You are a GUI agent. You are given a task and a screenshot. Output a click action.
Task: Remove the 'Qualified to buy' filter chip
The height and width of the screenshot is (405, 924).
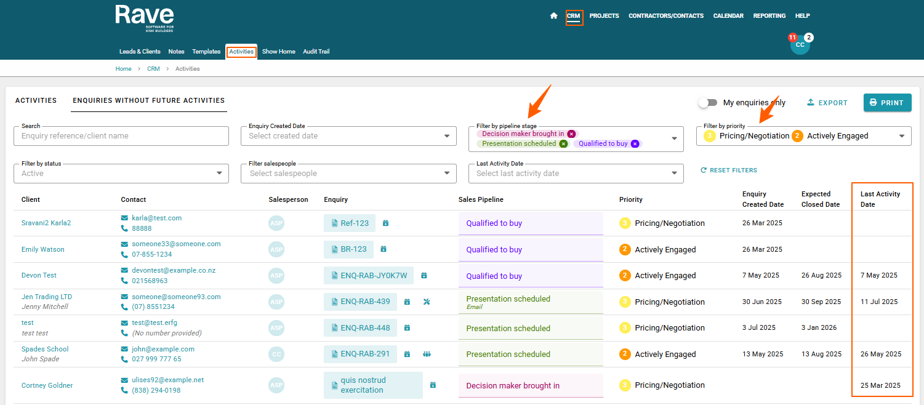(635, 143)
